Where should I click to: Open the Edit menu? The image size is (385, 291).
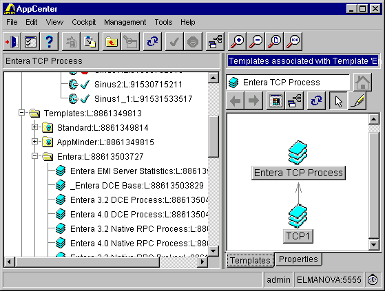[x=32, y=22]
